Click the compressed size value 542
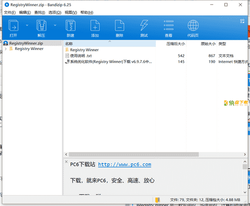Image resolution: width=250 pixels, height=206 pixels. [x=181, y=56]
